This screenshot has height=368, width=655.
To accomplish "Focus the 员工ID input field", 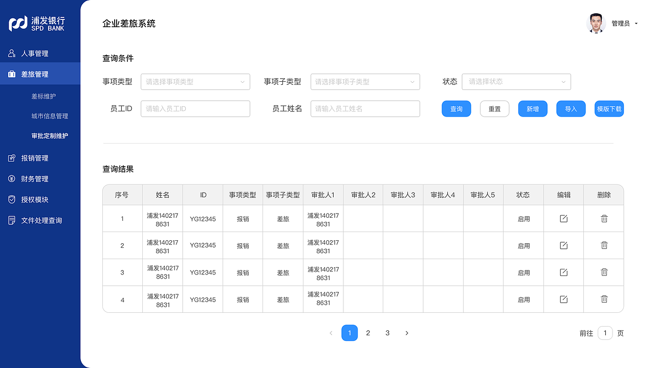I will (x=195, y=109).
